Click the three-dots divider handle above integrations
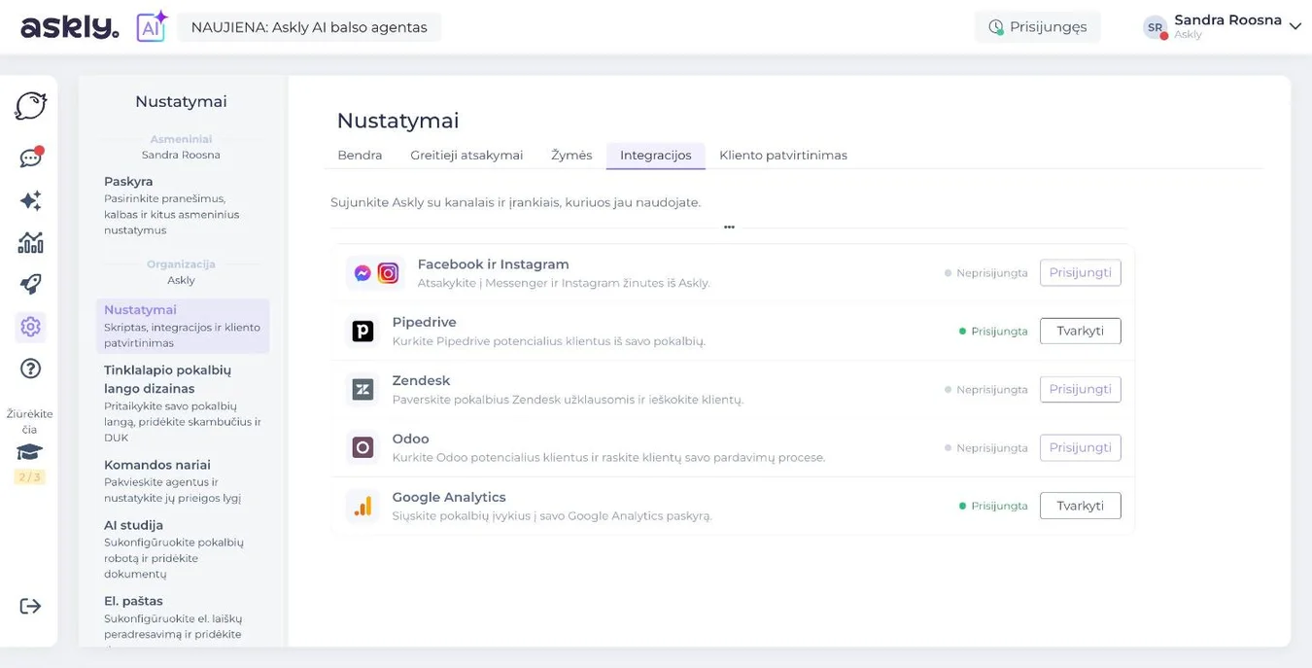1312x668 pixels. pyautogui.click(x=729, y=228)
